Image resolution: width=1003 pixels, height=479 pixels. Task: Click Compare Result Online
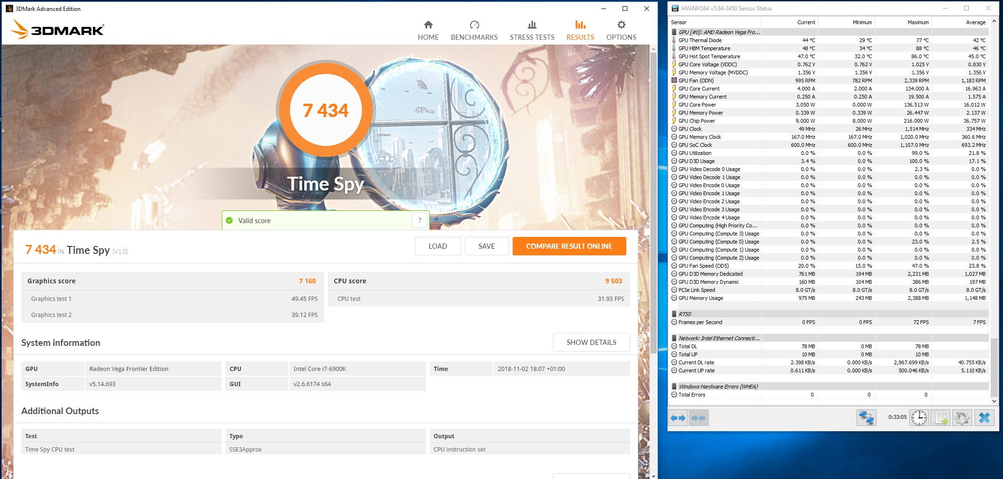tap(569, 246)
